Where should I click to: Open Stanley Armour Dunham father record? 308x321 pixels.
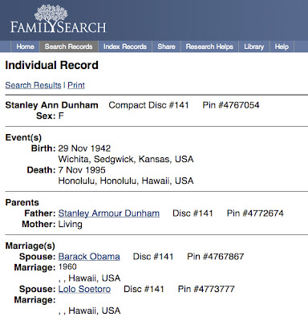(109, 213)
